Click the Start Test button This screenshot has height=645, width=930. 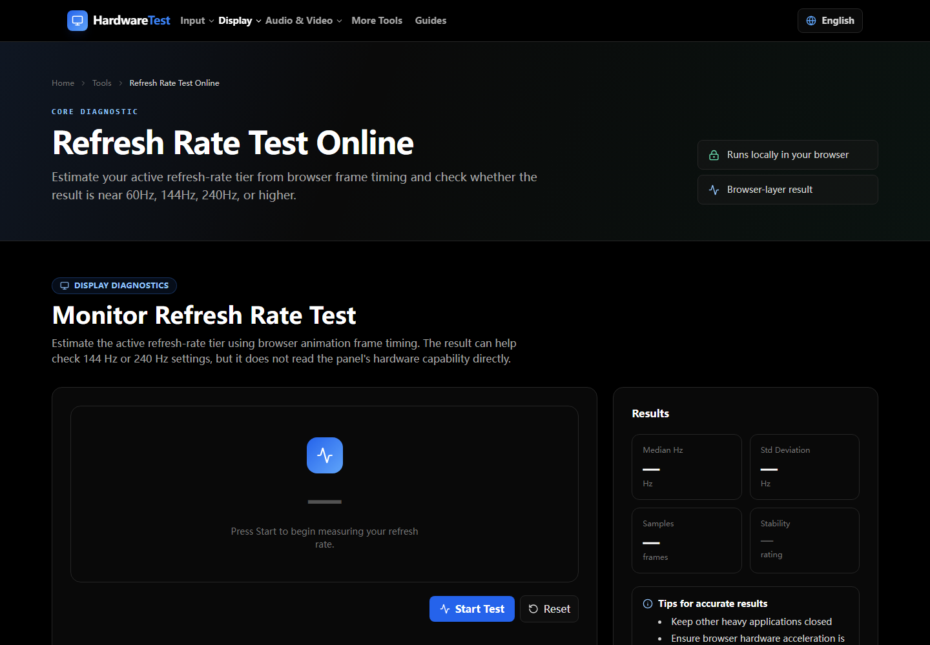472,609
